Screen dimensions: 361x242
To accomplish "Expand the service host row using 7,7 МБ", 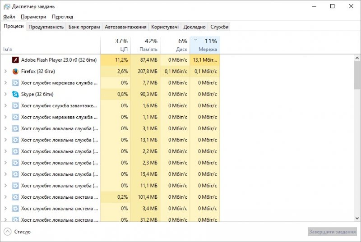I will click(x=5, y=83).
